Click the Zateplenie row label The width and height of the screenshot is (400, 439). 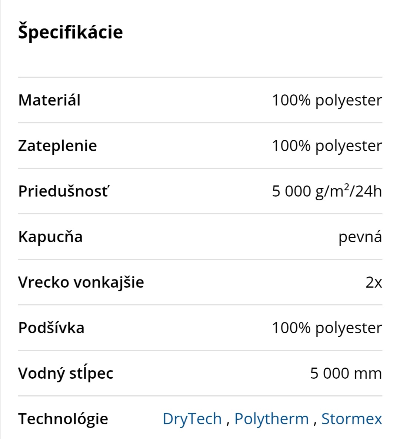[57, 146]
